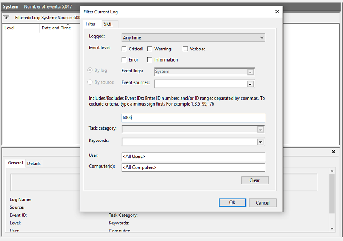This screenshot has height=241, width=343.
Task: Switch to the XML tab
Action: (108, 24)
